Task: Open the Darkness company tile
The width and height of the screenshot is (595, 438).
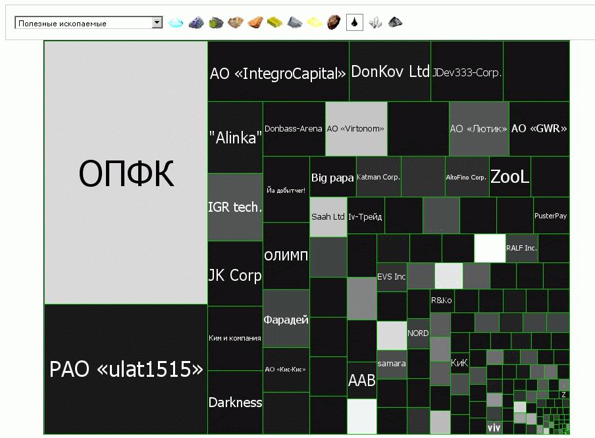Action: [235, 402]
